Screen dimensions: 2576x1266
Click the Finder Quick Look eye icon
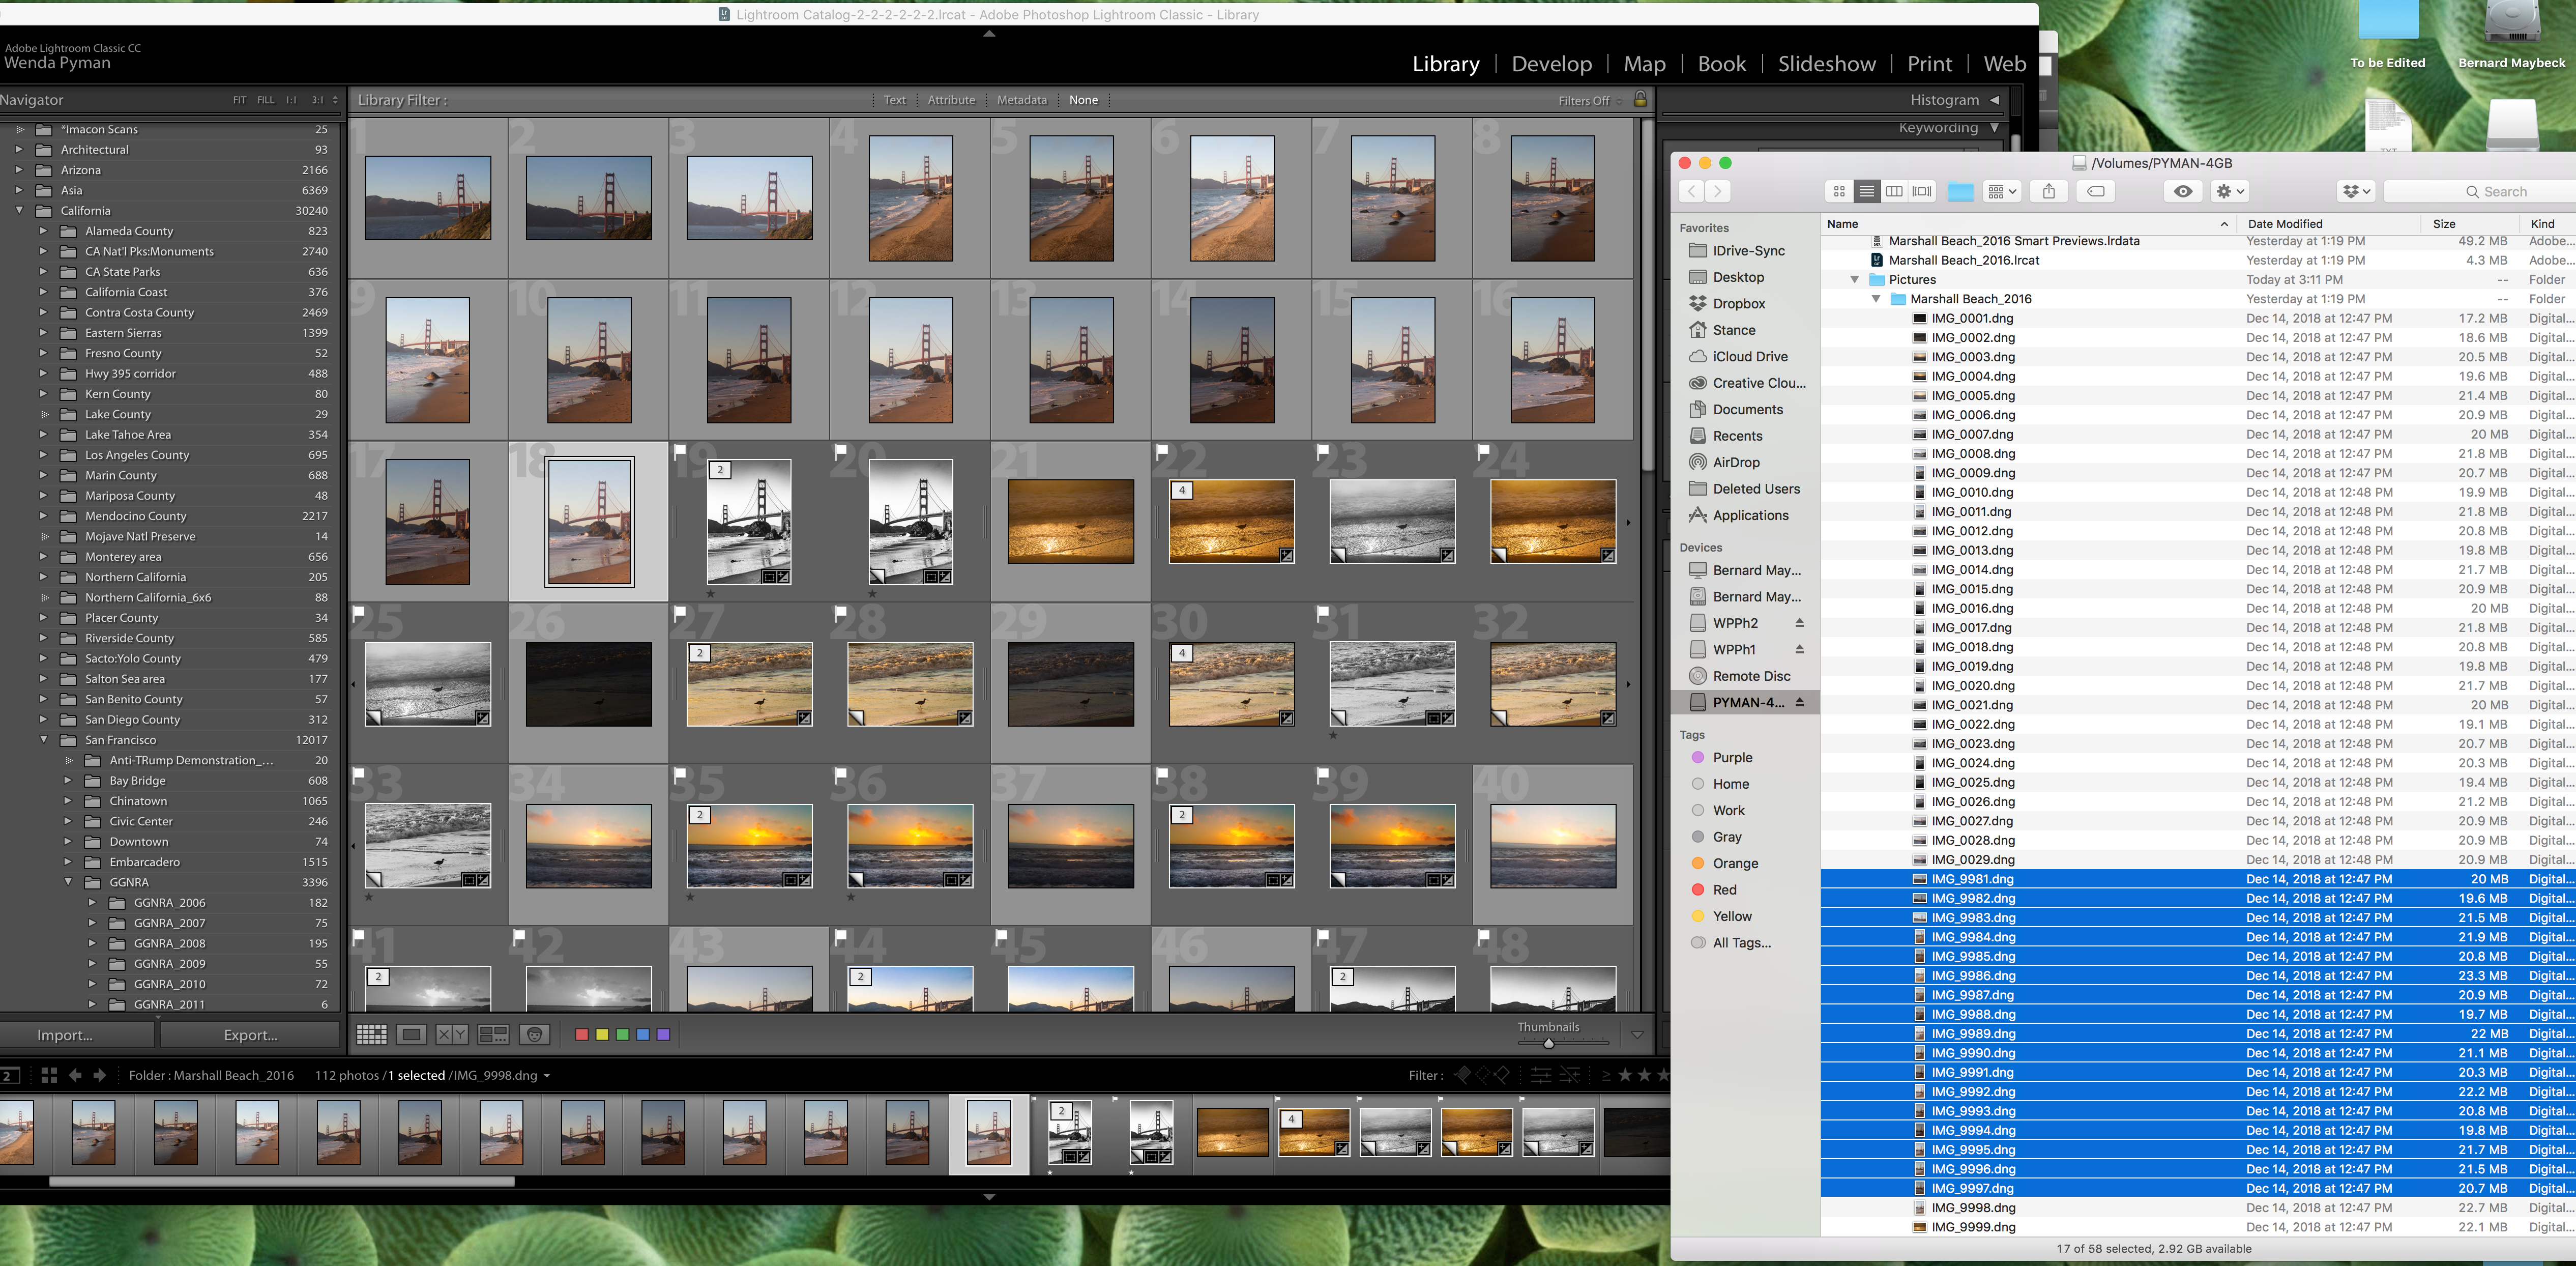(2183, 191)
